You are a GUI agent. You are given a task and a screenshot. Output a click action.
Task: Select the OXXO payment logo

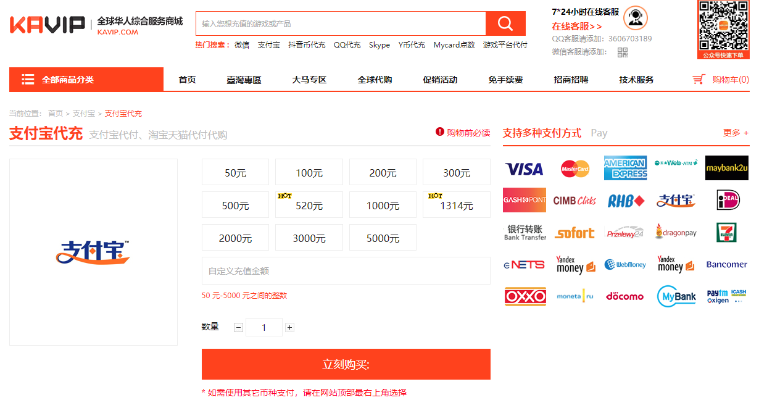525,296
